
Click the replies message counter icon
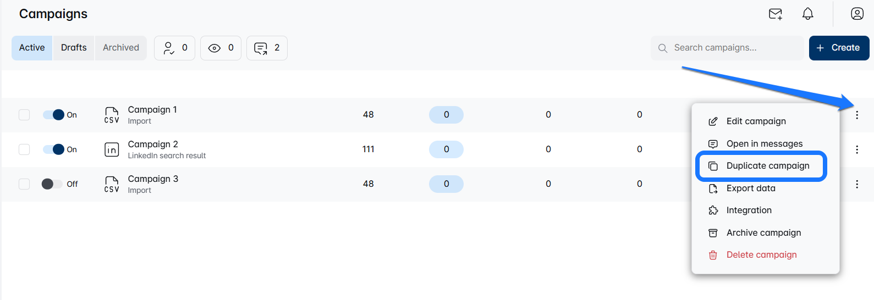pyautogui.click(x=261, y=48)
